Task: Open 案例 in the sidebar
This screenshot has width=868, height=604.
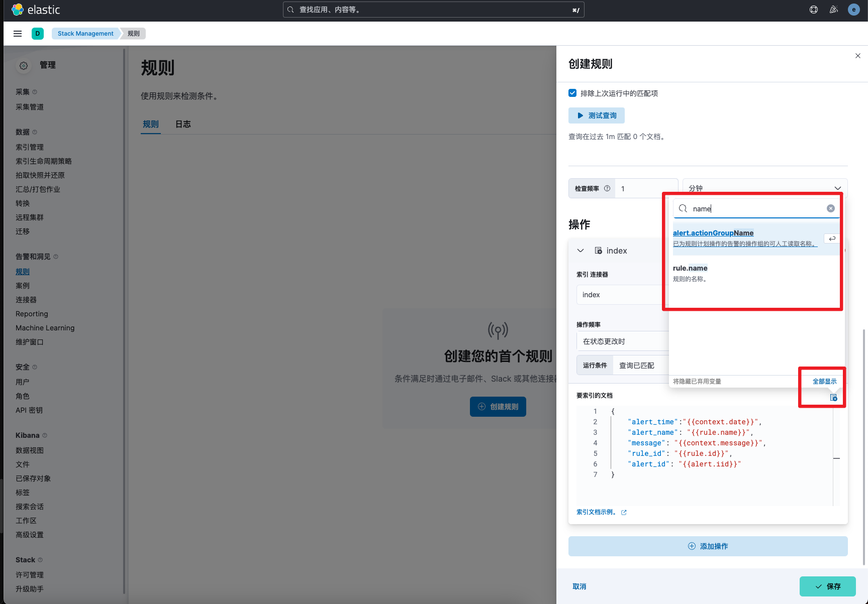Action: pyautogui.click(x=23, y=286)
